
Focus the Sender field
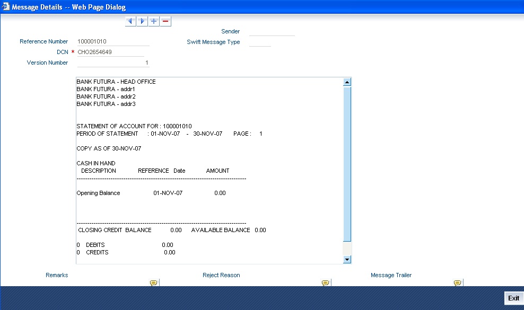(272, 32)
